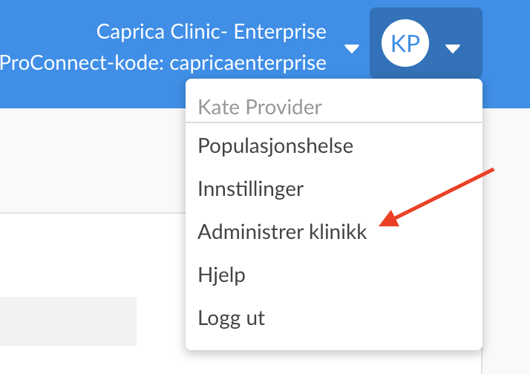
Task: Click the red arrow's tail end
Action: click(x=492, y=170)
